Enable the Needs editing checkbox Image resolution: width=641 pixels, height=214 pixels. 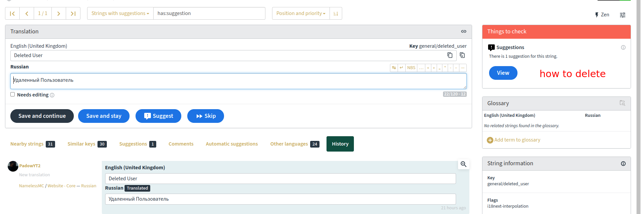13,94
